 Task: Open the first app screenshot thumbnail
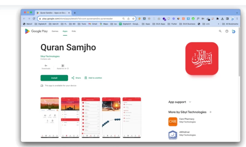(50, 118)
